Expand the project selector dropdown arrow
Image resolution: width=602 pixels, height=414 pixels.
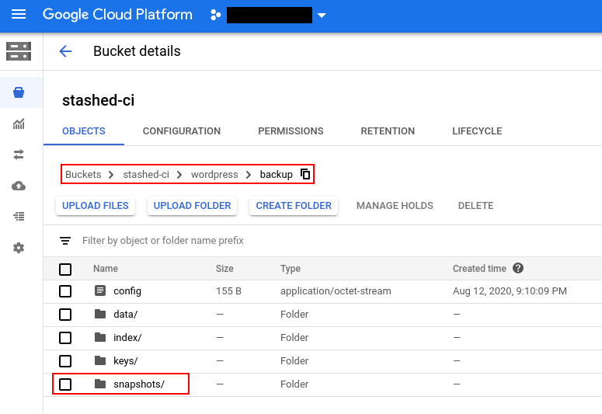[322, 16]
